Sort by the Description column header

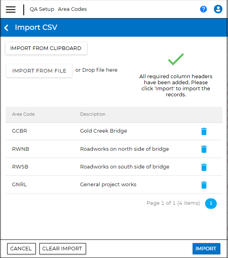click(93, 114)
